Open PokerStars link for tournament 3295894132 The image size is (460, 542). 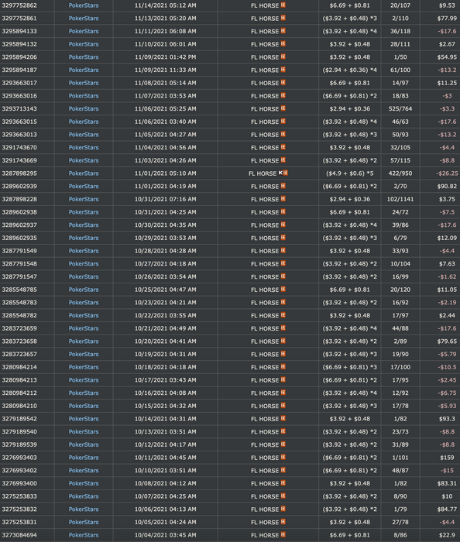[x=84, y=44]
